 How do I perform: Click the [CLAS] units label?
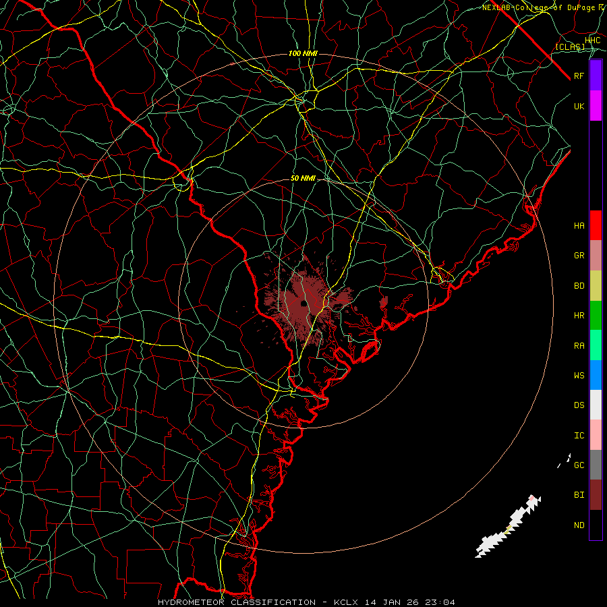[570, 47]
